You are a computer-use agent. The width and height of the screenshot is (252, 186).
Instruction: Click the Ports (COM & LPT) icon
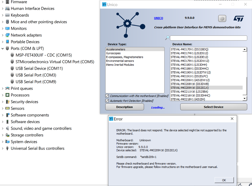point(7,48)
